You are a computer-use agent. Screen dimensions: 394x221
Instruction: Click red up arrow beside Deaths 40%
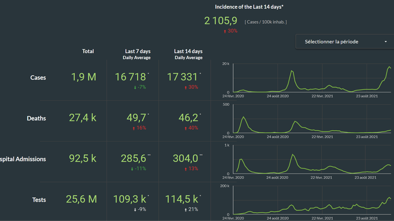[x=185, y=128]
